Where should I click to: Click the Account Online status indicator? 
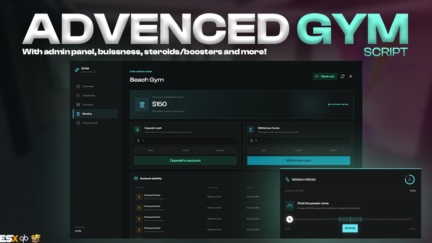point(339,104)
